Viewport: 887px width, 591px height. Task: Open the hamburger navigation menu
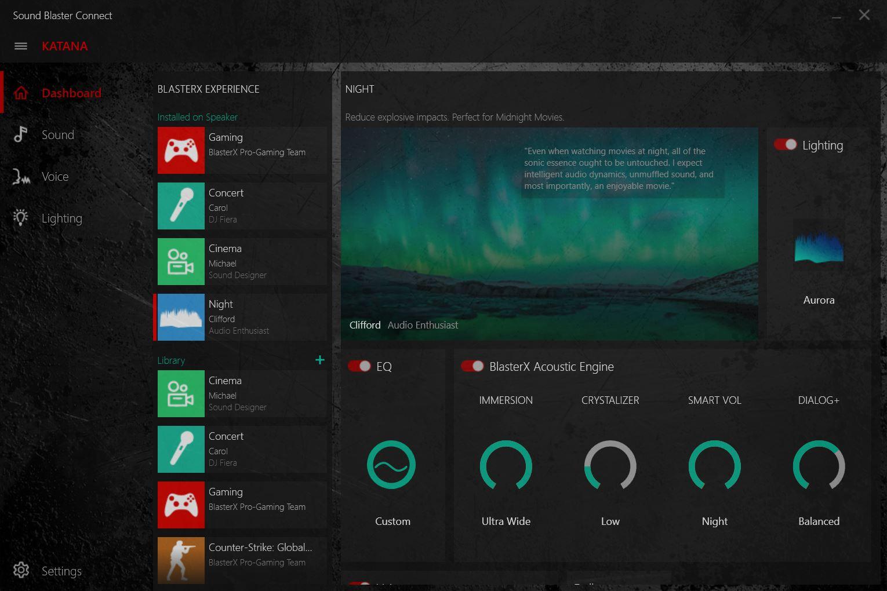(21, 46)
